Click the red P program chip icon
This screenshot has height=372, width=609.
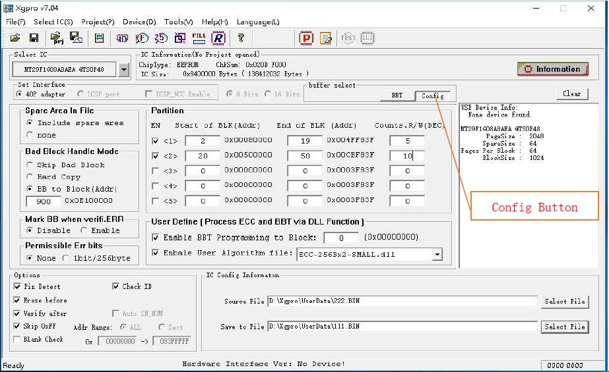[306, 38]
